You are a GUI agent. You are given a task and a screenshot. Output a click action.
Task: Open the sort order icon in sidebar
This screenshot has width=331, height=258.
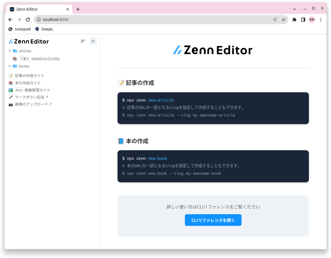coord(83,41)
